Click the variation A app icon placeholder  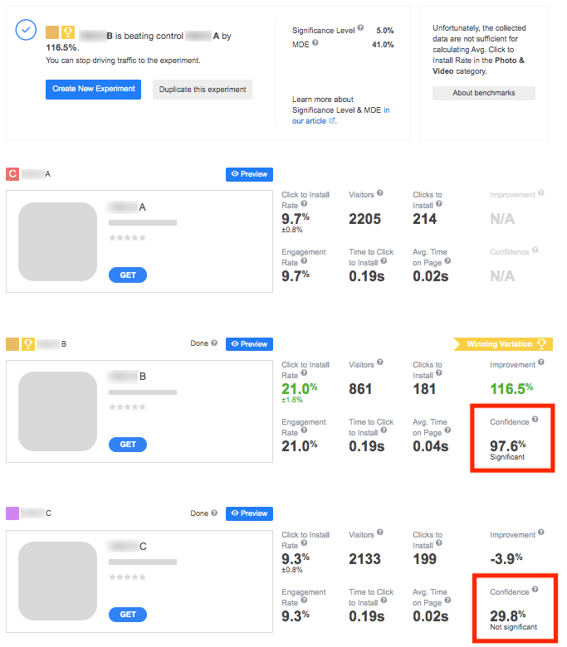[x=57, y=241]
